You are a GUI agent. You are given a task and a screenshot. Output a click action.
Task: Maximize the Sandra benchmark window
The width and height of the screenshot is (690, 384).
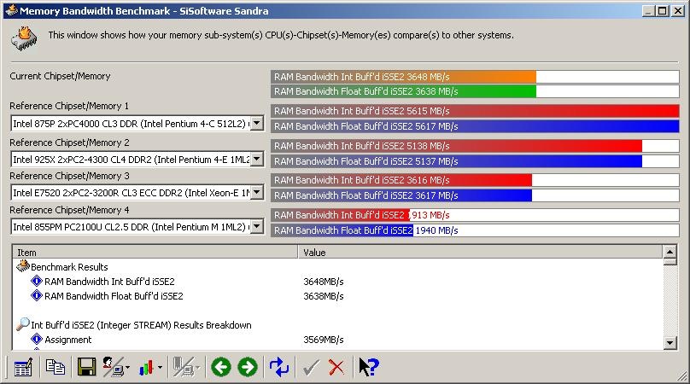(x=662, y=11)
